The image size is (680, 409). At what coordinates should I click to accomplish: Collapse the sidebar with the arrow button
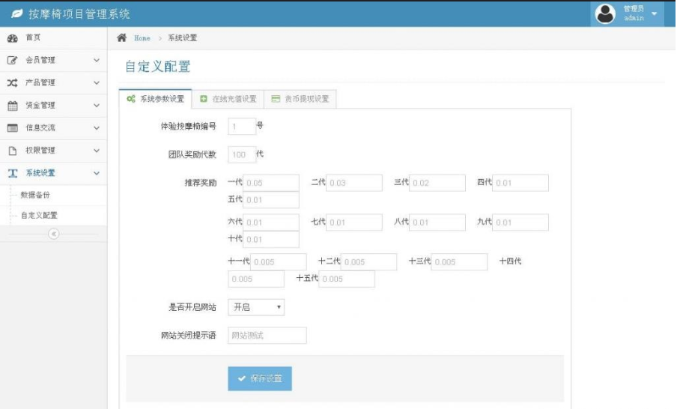[54, 234]
